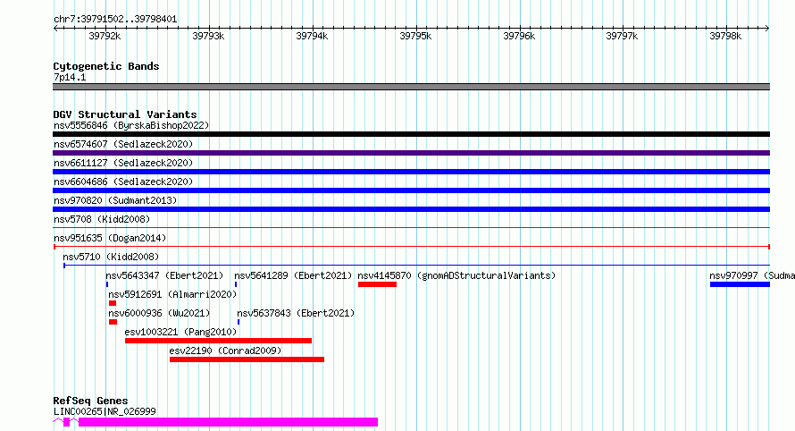Open the nsv5912691 (Almarri2020) label
Screen dimensions: 795x431
tap(172, 294)
